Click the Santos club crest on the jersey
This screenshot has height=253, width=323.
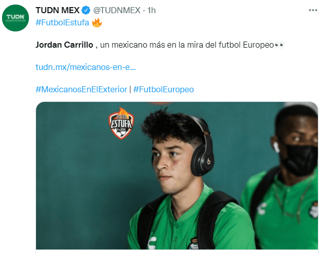[x=193, y=244]
